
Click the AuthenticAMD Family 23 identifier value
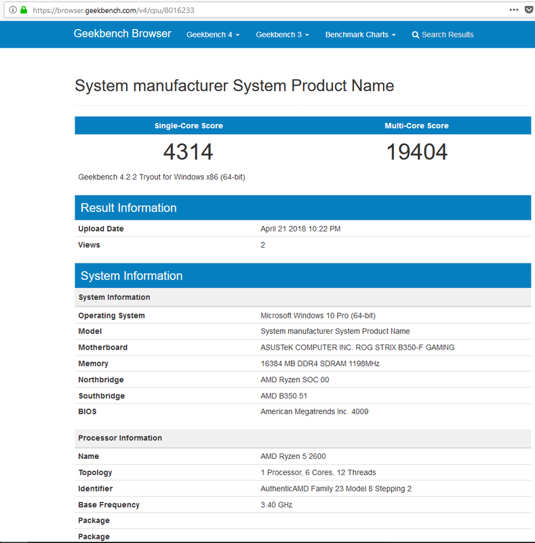coord(336,489)
